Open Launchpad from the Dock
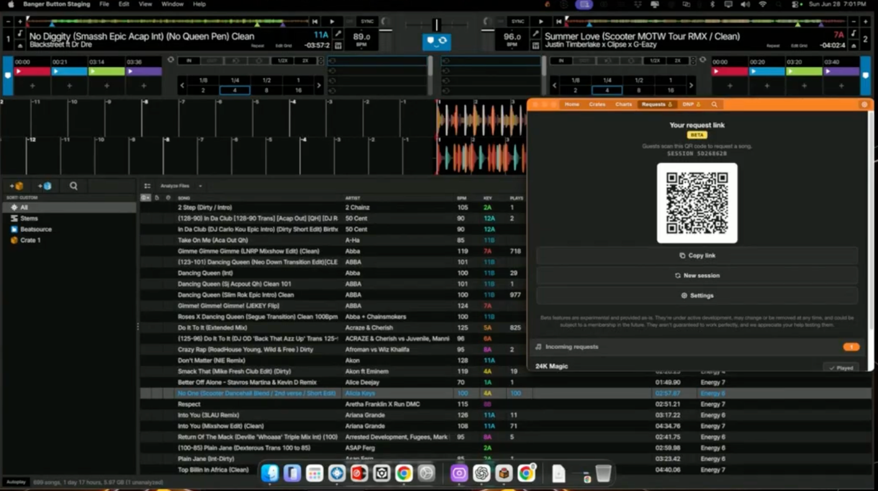 315,473
